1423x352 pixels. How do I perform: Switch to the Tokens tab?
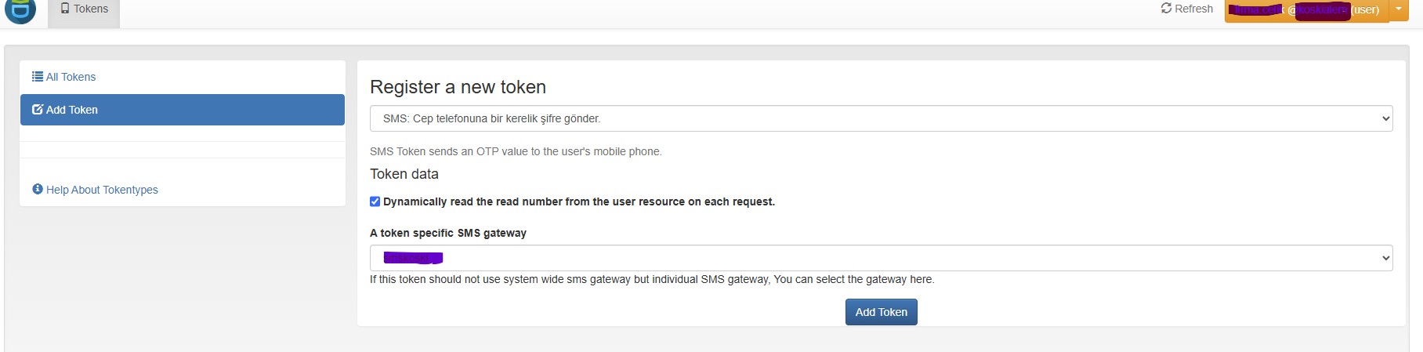[84, 9]
